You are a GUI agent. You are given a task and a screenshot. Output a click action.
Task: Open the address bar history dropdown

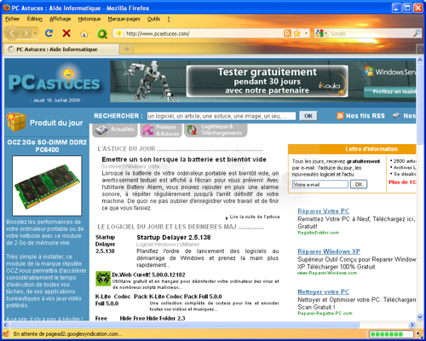coord(306,33)
